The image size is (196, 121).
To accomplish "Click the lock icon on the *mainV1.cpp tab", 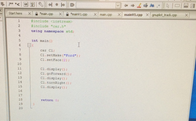I will [67, 14].
